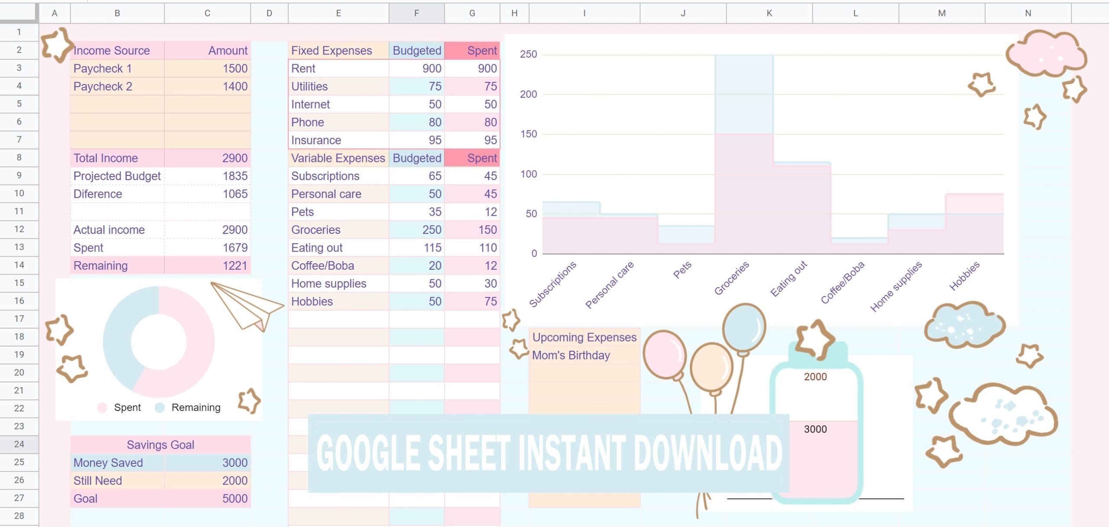
Task: Select column B header
Action: pos(117,13)
